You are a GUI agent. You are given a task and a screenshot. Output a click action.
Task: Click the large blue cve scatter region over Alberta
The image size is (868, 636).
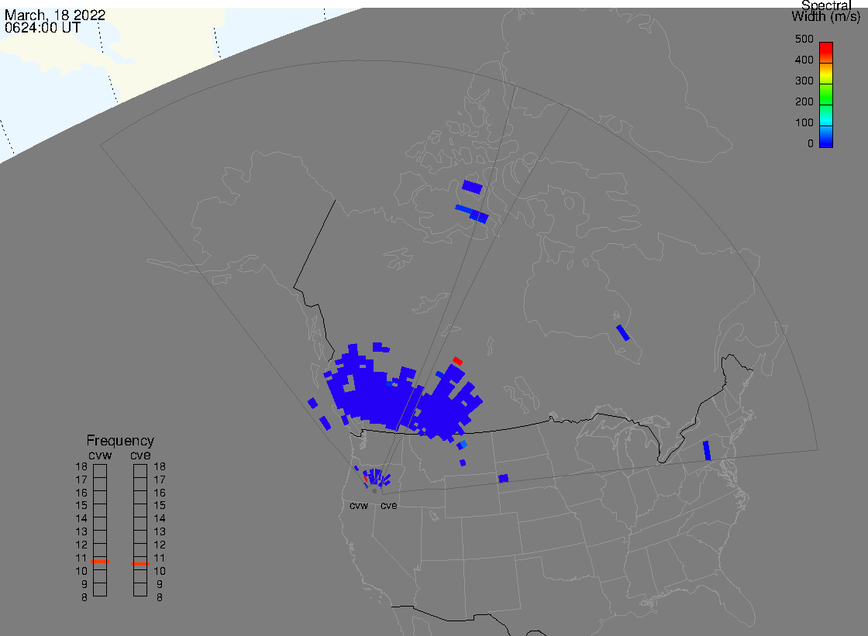tap(446, 407)
